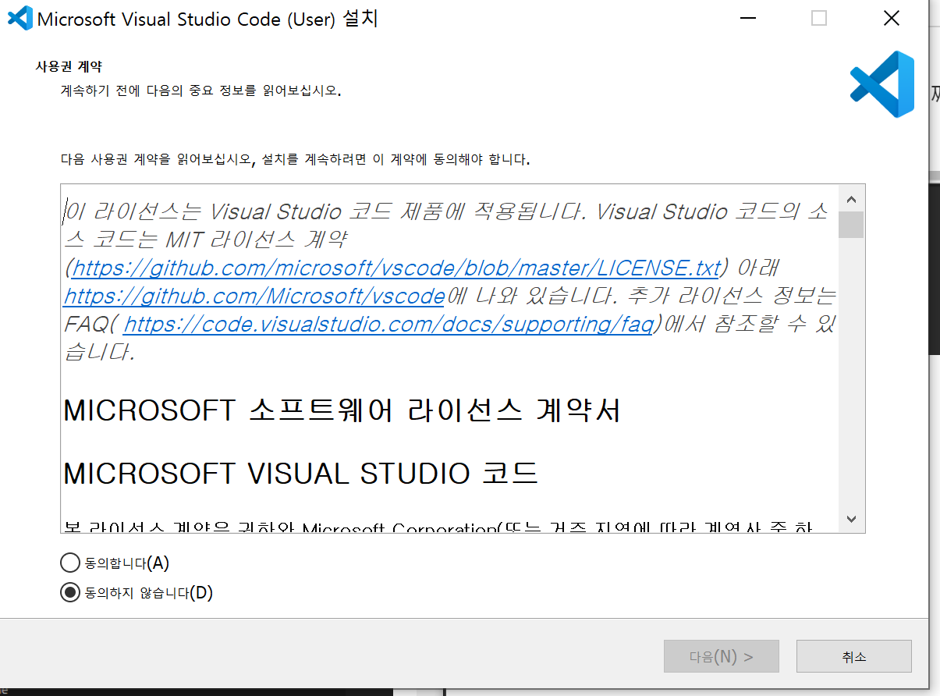Click the 계속하기 전에 다음의 중요 정보 text
The image size is (940, 696).
[x=201, y=90]
